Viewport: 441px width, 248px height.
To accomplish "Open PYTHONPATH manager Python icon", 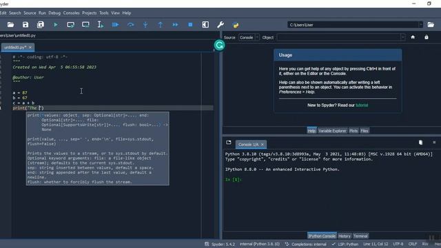I will point(236,25).
